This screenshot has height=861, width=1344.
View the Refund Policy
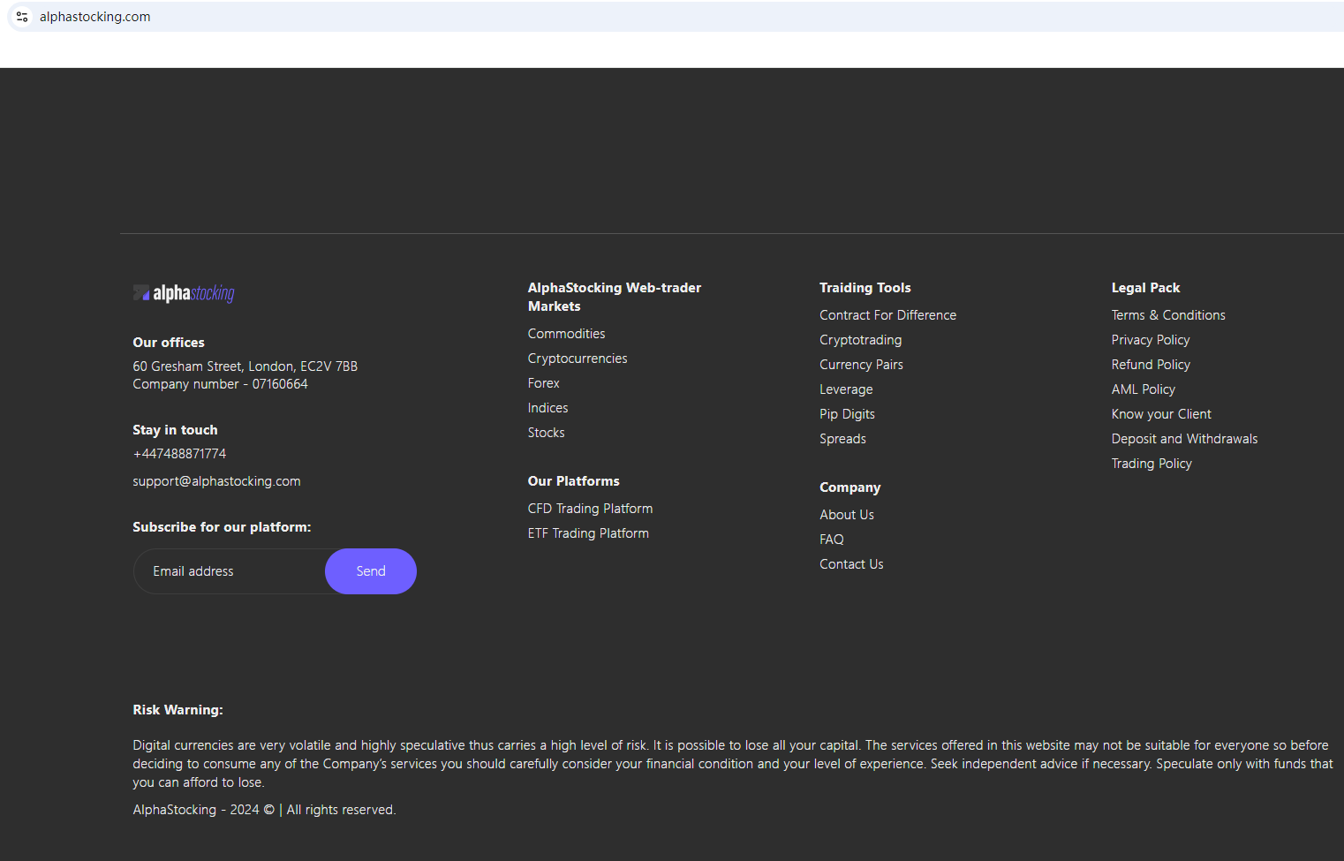[1150, 365]
